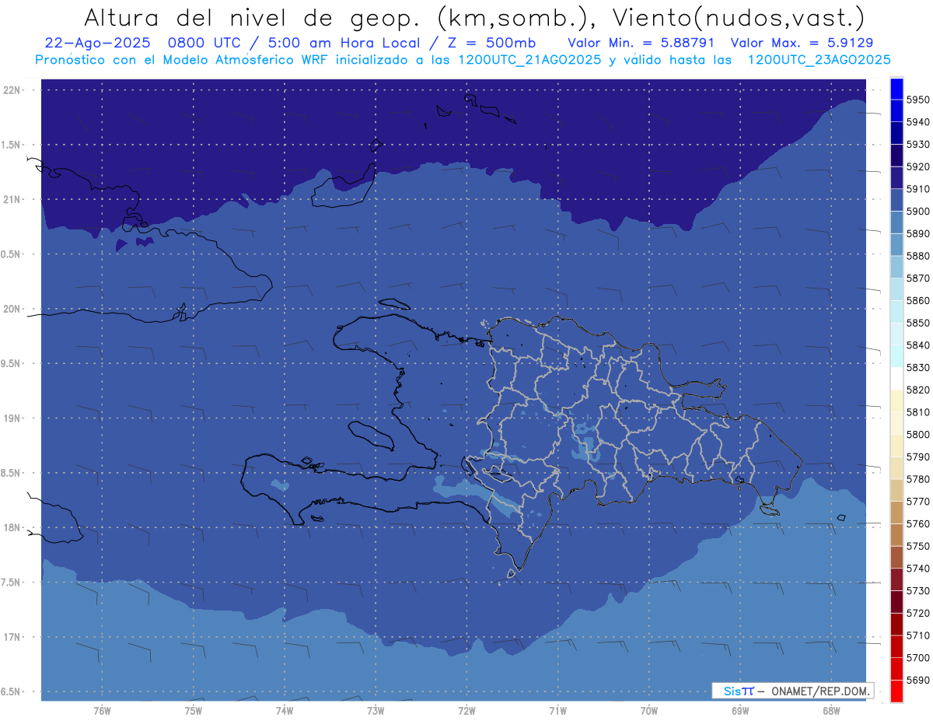The width and height of the screenshot is (933, 721).
Task: Select the dark navy swatch between 5920 and 5910
Action: (896, 178)
